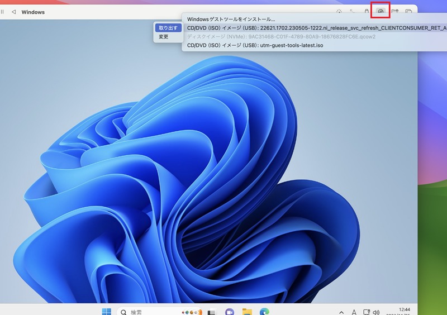Select the utm-guest-tools-latest.iso entry
447x315 pixels.
click(x=255, y=45)
